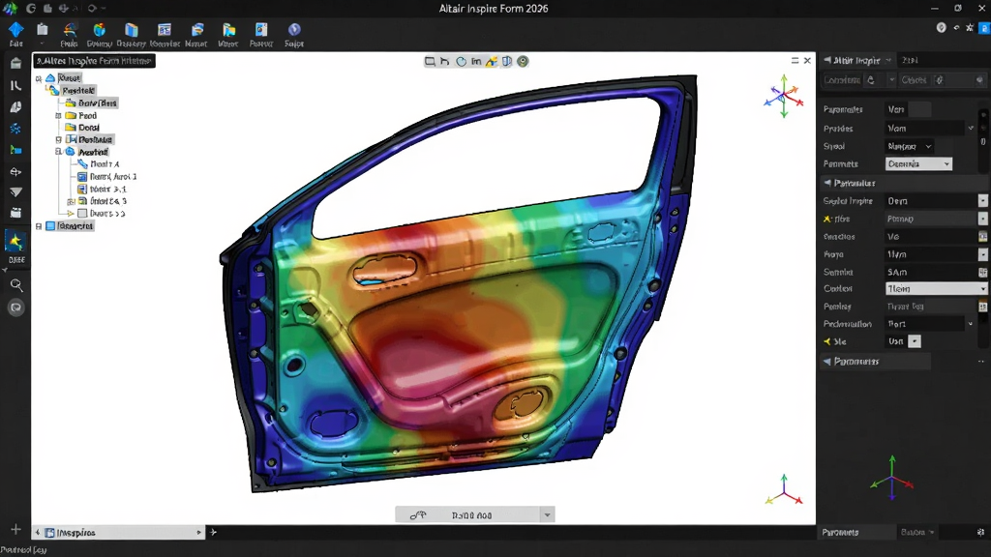Click the circular rotate view viewport tool
Viewport: 991px width, 557px height.
(x=461, y=61)
